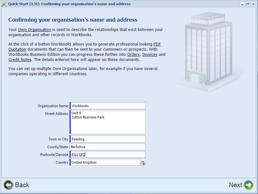Viewport: 258px width, 194px height.
Task: Click the 'Street Address' field label
Action: (56, 114)
